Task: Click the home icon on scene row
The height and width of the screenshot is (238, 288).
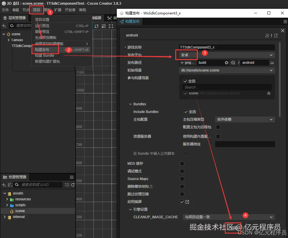Action: coord(269,93)
